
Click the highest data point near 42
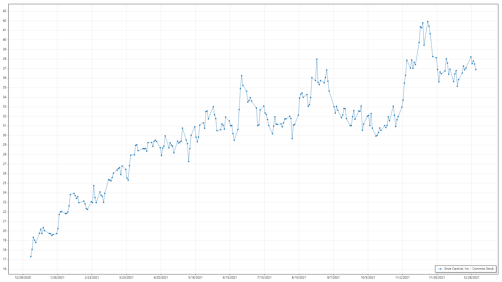click(x=428, y=22)
